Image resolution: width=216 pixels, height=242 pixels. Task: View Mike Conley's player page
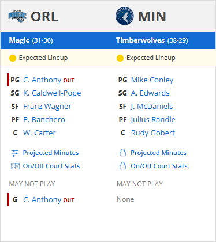coord(152,80)
